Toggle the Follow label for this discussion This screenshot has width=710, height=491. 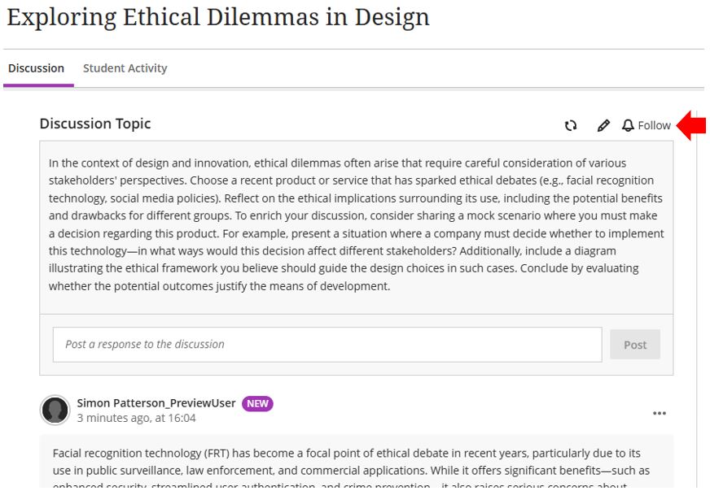[654, 125]
